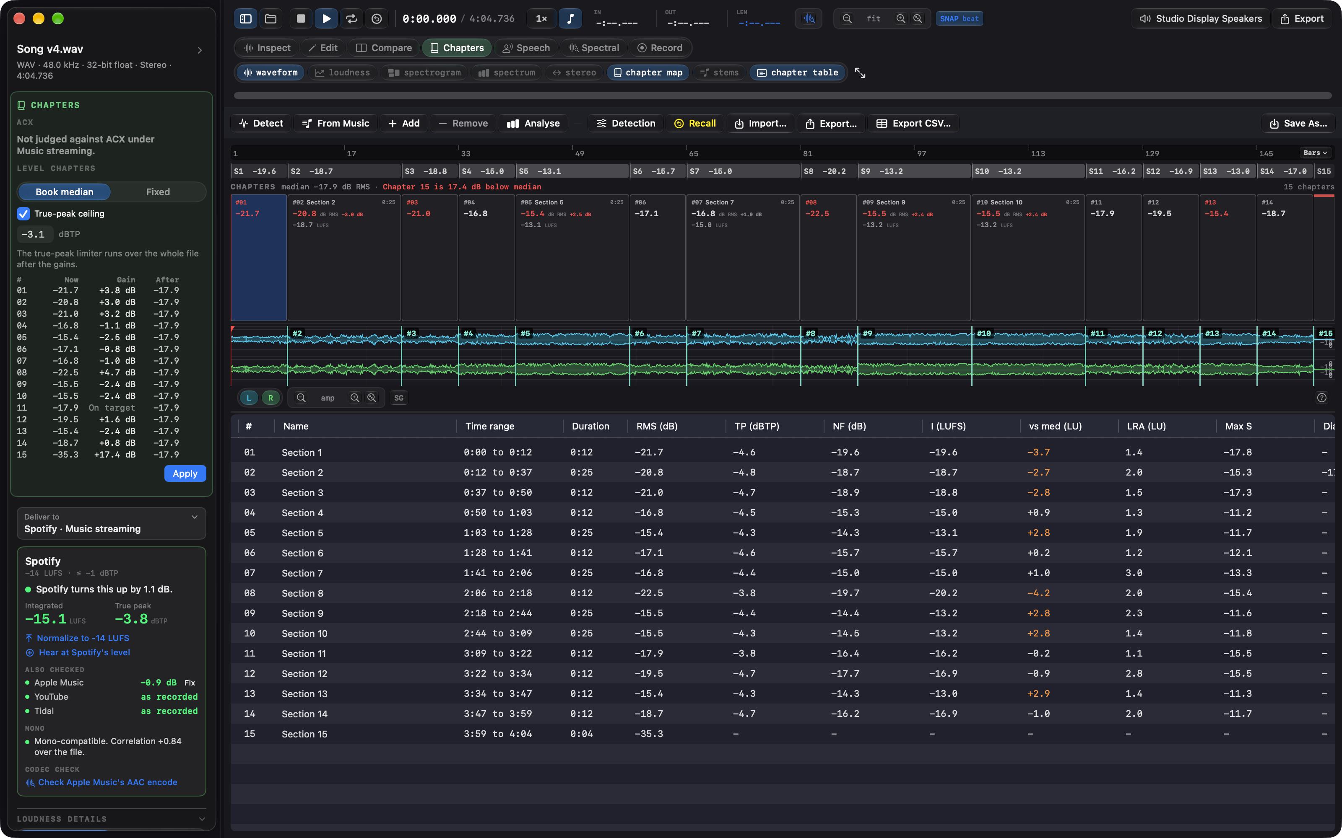
Task: Click the zoom in magnifier next to fit
Action: [x=900, y=19]
